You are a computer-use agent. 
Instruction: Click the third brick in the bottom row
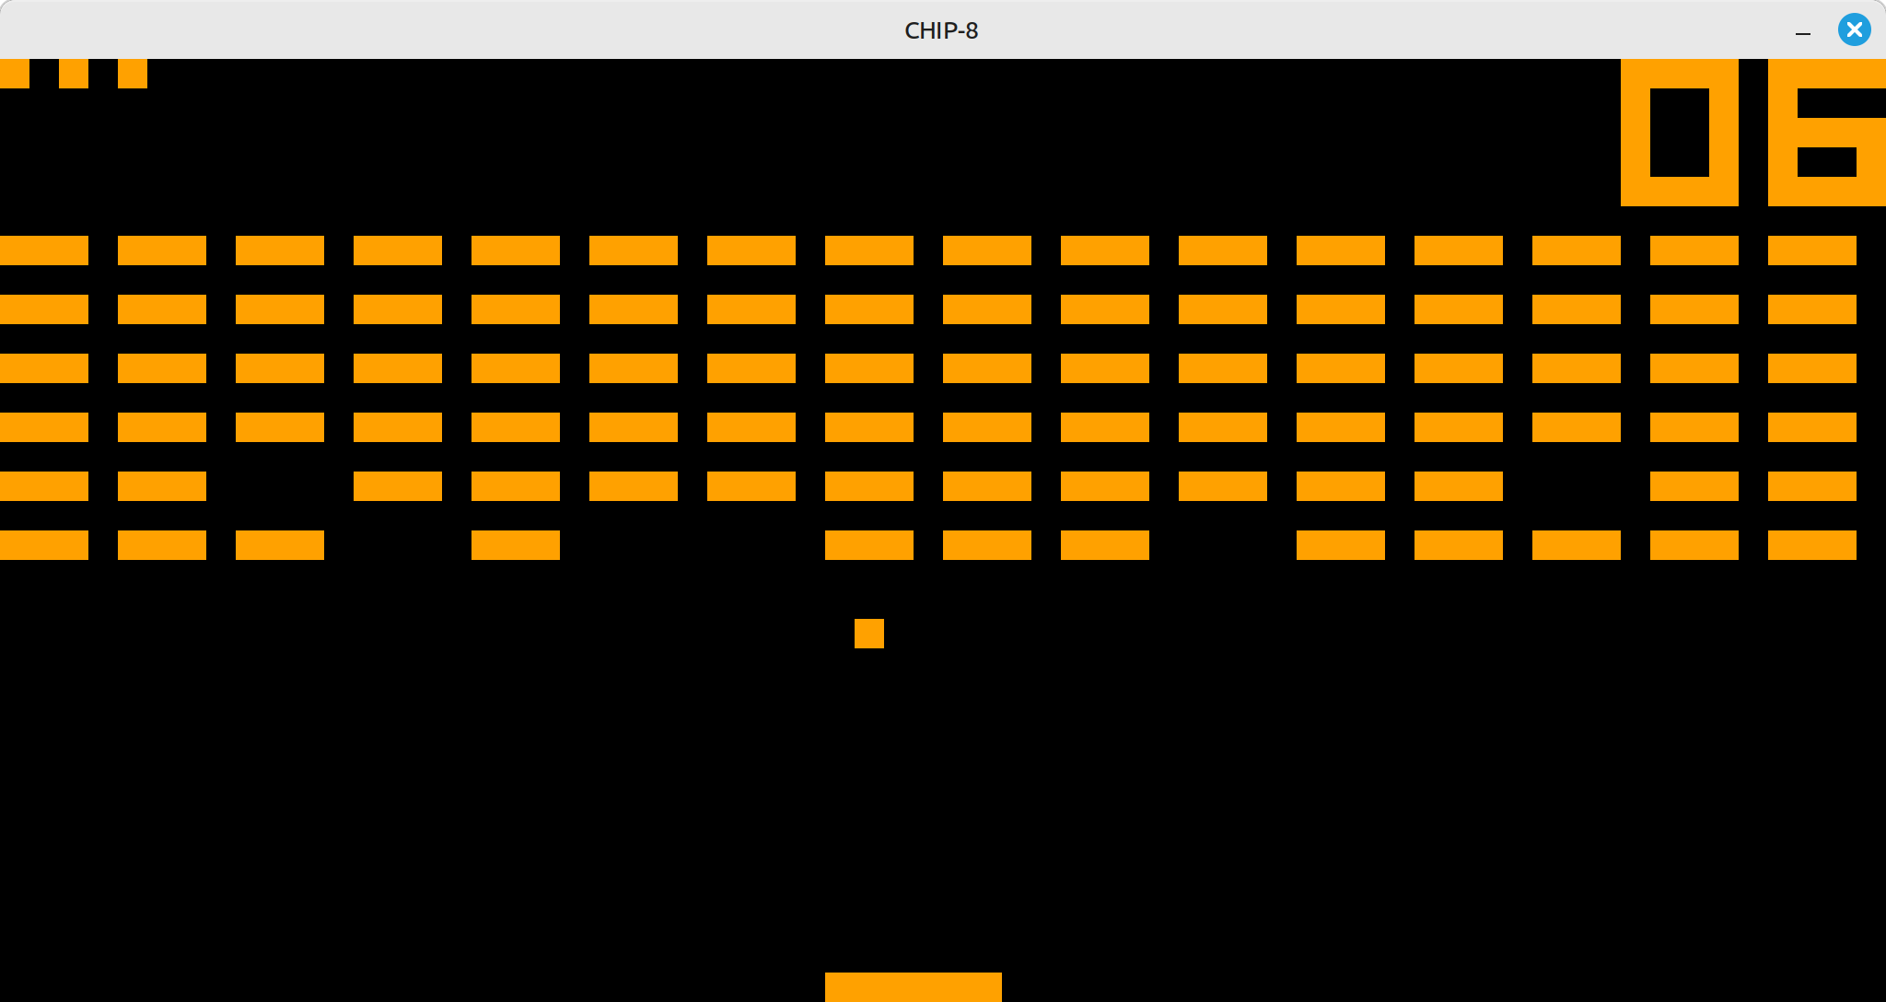(280, 545)
